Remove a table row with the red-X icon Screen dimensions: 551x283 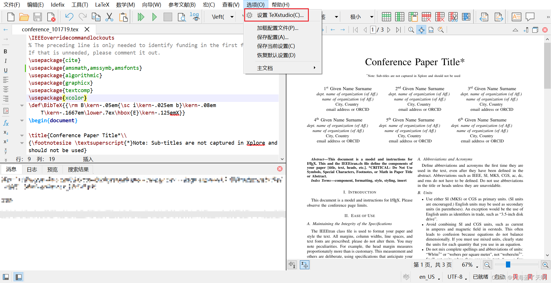pos(426,17)
